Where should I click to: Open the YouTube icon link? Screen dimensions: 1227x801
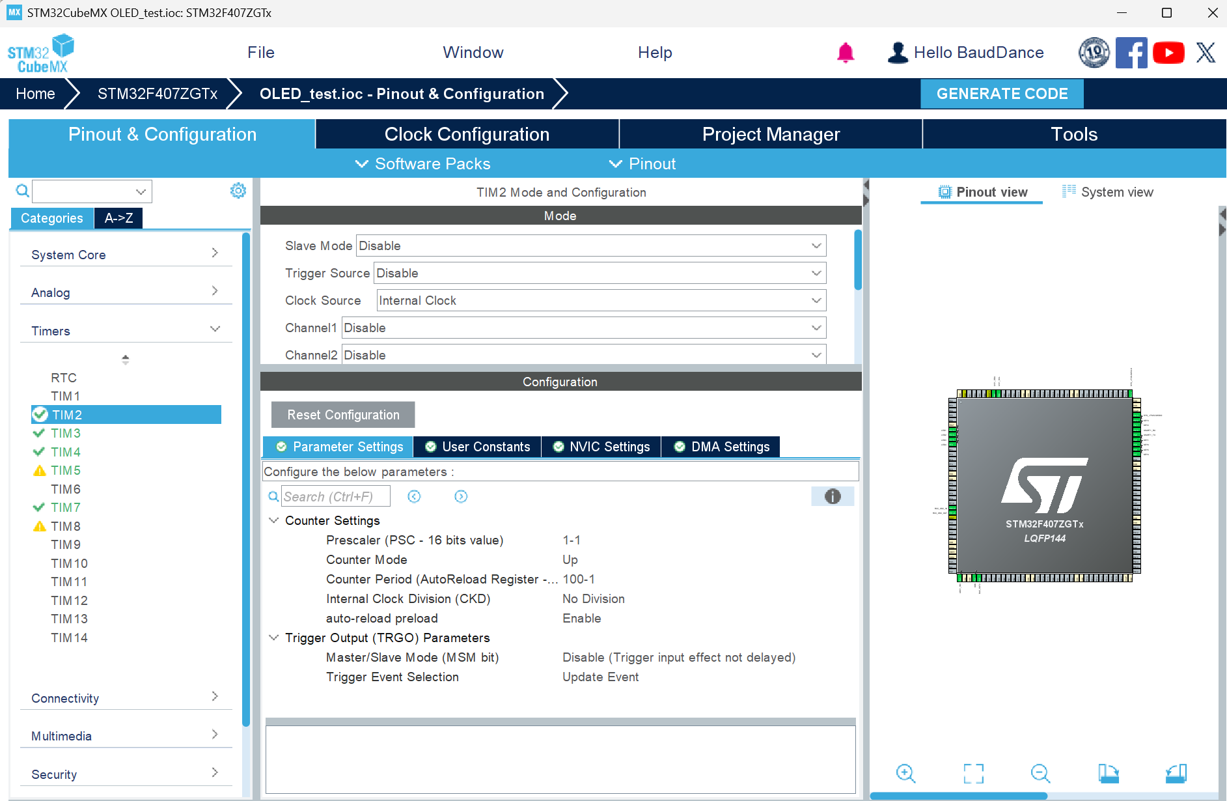[1168, 53]
